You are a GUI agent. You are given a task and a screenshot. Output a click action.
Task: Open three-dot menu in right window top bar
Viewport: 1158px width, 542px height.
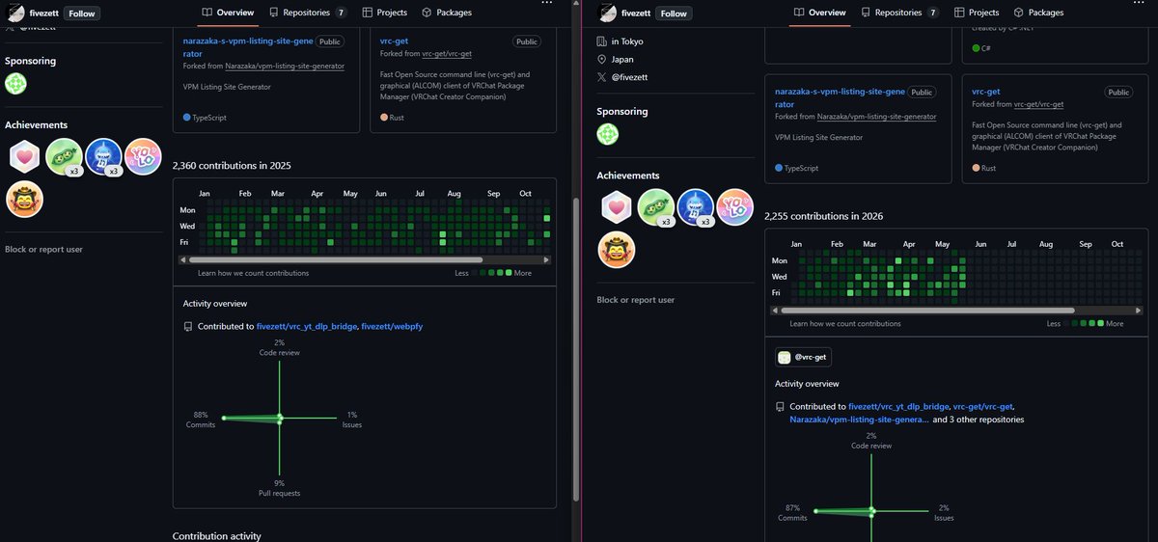tap(1139, 4)
